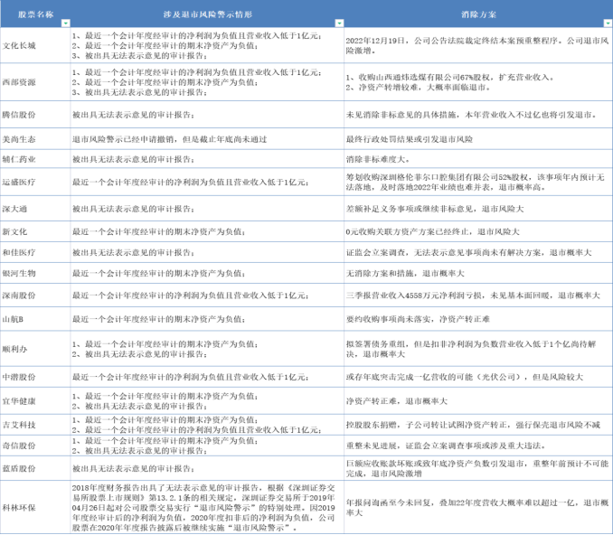Select the 文化长城 stock name cell
The width and height of the screenshot is (613, 535).
(x=35, y=45)
